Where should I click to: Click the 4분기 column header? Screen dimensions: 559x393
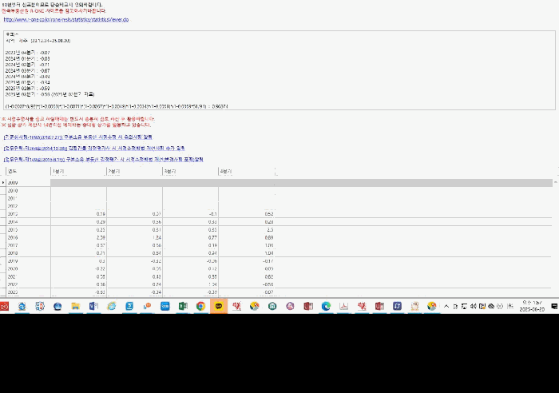click(246, 172)
